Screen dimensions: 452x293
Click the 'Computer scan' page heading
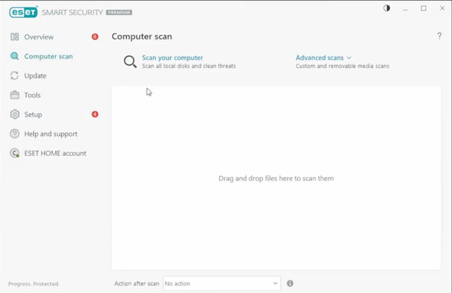click(x=142, y=37)
